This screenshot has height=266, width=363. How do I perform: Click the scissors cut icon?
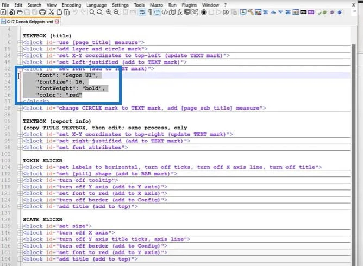tap(51, 12)
